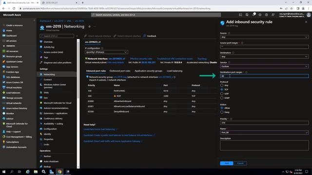Image resolution: width=312 pixels, height=175 pixels.
Task: Select the ICMP protocol radio button
Action: [222, 98]
